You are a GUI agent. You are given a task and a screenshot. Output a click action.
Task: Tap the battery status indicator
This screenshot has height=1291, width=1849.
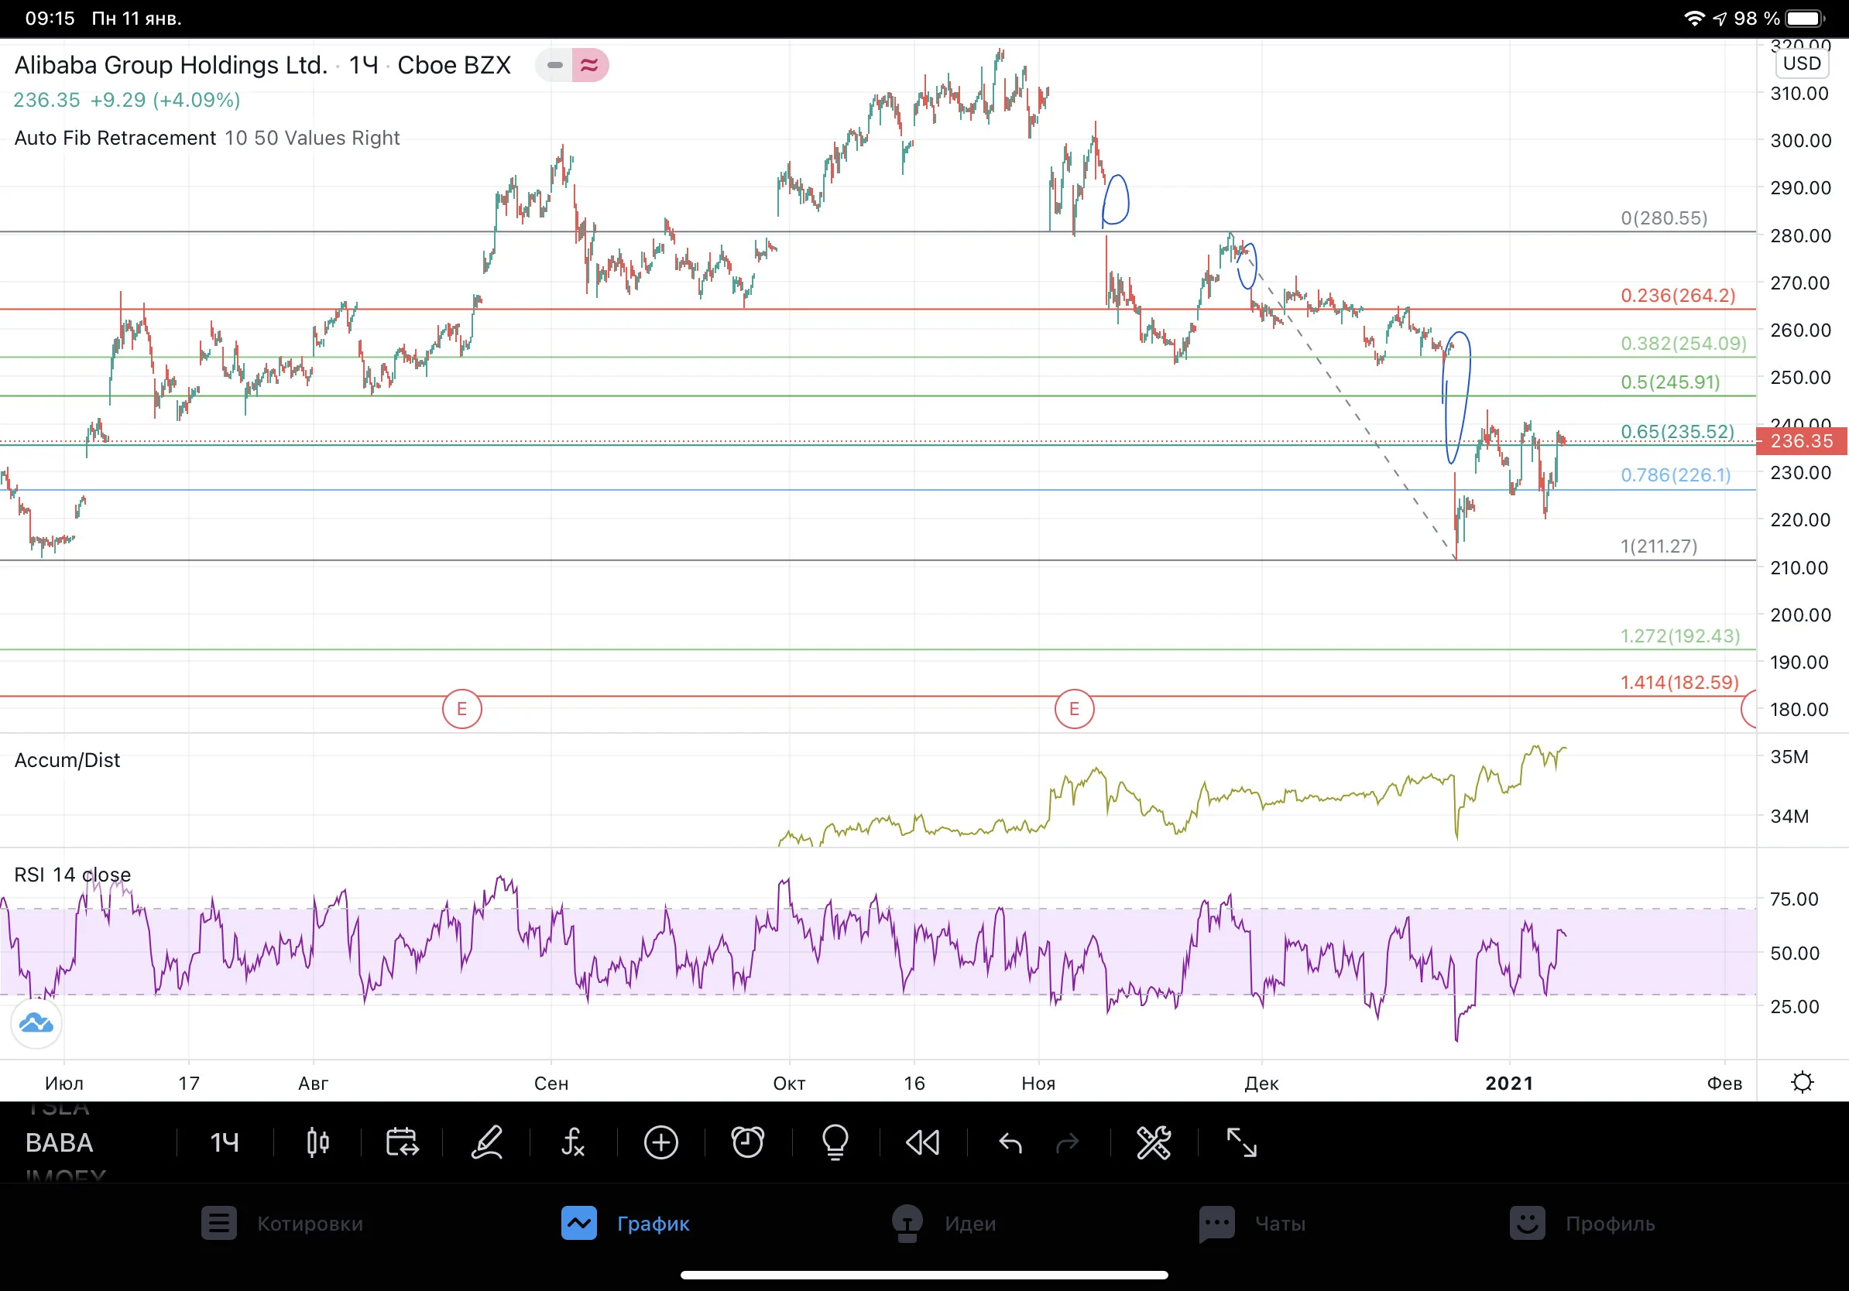click(1806, 19)
